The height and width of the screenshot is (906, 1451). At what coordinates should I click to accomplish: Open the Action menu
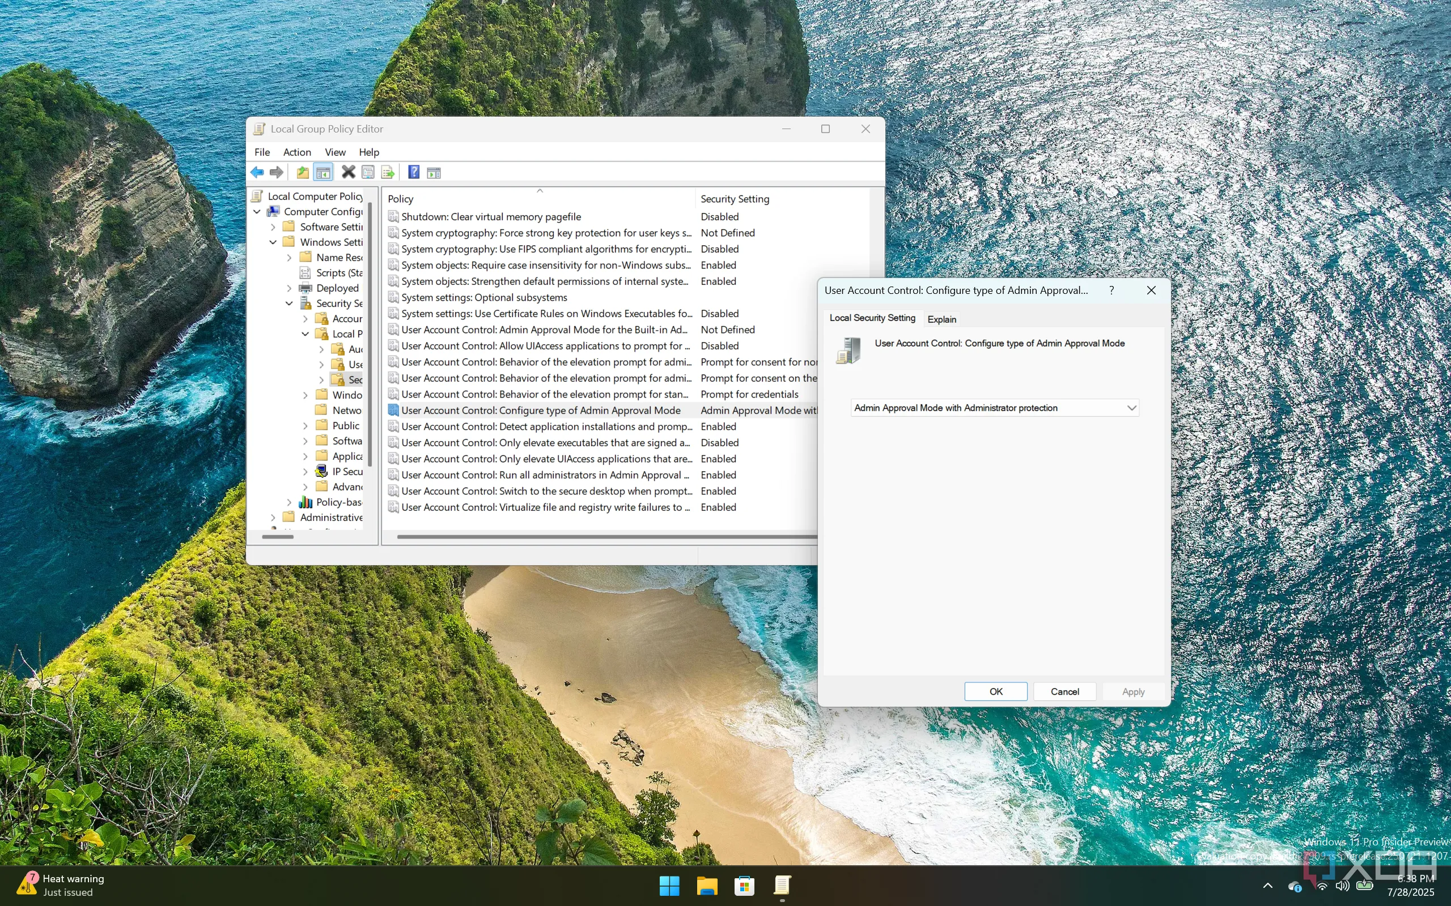297,152
